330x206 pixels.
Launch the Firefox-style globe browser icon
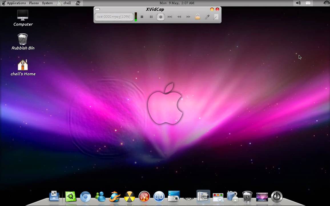(115, 197)
